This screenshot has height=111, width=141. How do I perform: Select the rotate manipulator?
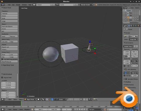[55, 99]
